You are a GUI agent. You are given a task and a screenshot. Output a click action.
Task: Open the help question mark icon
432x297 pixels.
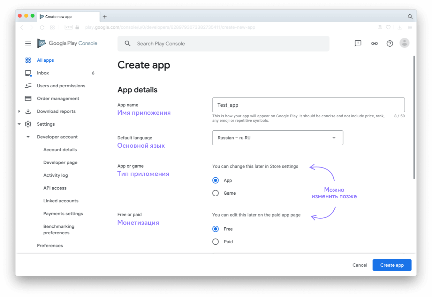coord(390,43)
